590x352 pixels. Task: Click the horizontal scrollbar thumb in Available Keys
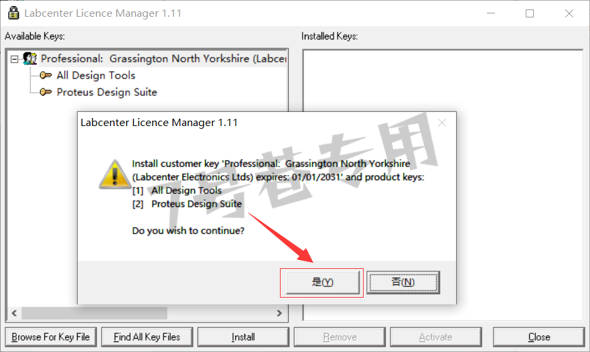[94, 313]
